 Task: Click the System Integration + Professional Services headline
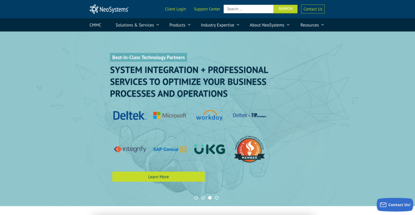coord(189,81)
